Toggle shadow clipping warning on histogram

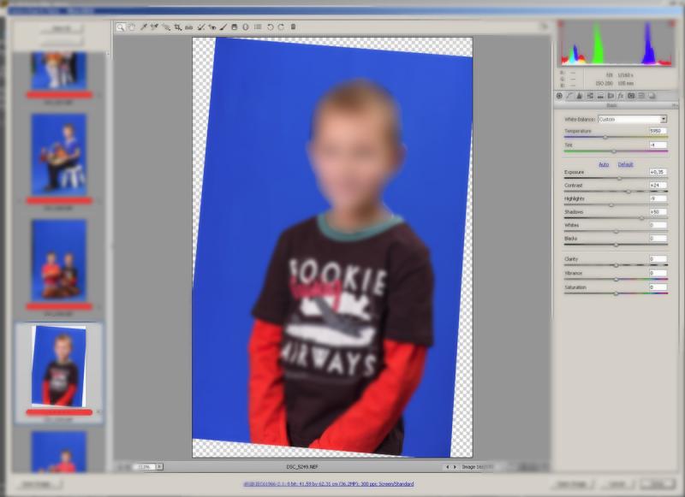tap(561, 24)
